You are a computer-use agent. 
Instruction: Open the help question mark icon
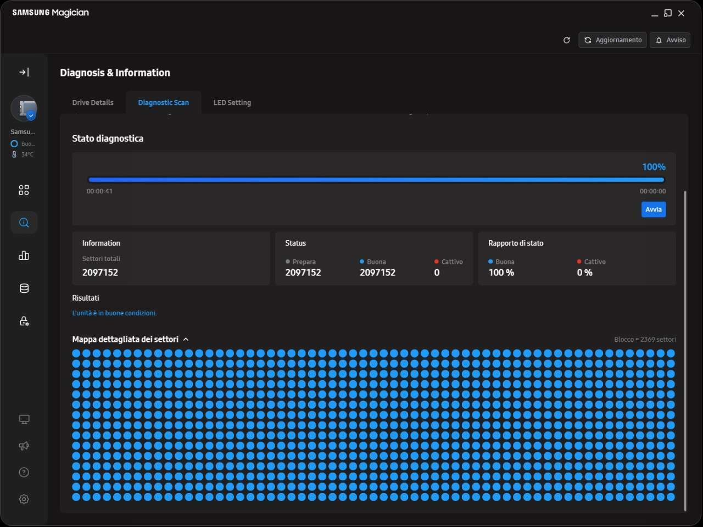point(24,473)
